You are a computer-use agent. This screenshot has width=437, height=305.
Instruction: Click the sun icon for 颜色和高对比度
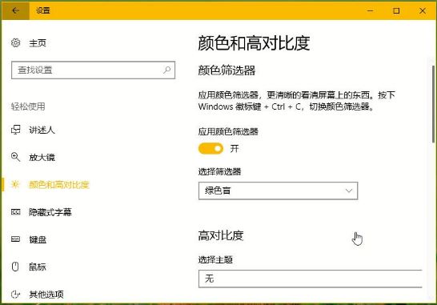[15, 184]
